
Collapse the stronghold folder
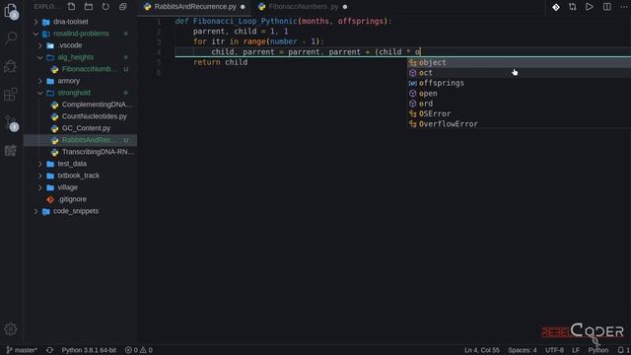point(74,93)
